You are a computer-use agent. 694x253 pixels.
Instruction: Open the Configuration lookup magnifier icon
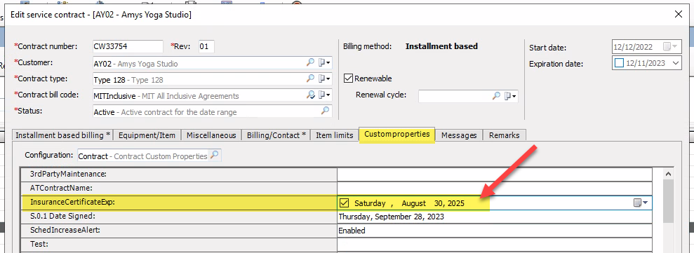point(214,156)
